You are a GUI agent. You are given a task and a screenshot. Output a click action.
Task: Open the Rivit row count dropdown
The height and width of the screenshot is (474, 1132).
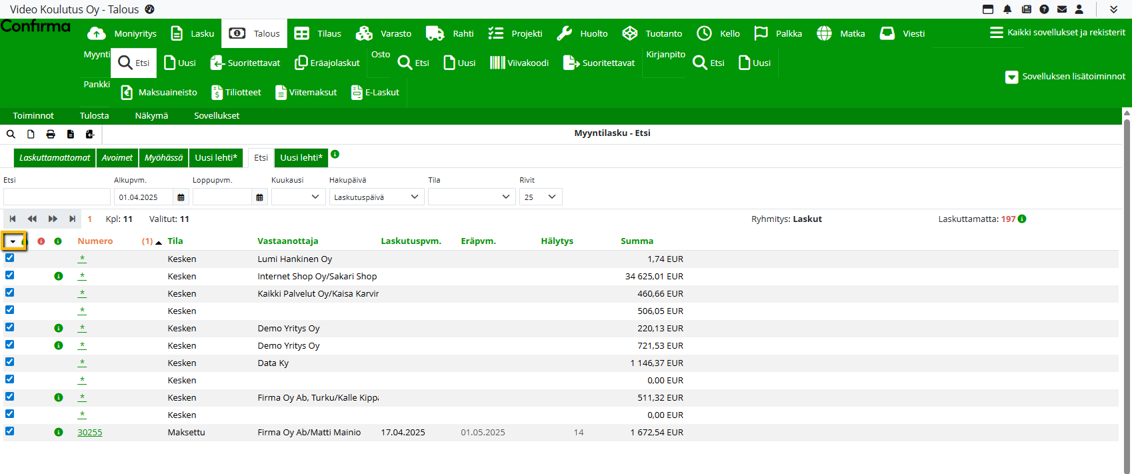[x=541, y=197]
